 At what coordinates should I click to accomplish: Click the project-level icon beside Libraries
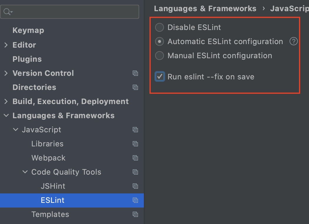coord(135,144)
